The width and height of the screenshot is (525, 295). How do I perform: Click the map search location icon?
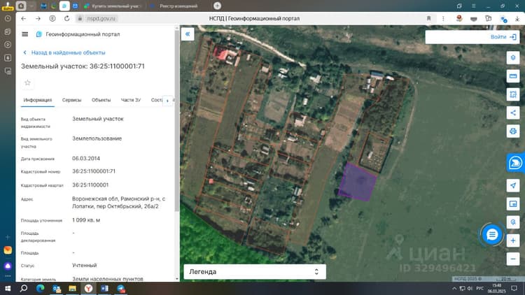(x=513, y=222)
